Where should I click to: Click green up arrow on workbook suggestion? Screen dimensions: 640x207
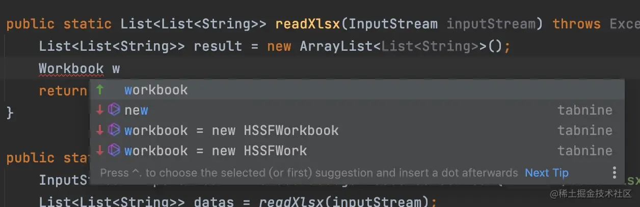coord(100,90)
